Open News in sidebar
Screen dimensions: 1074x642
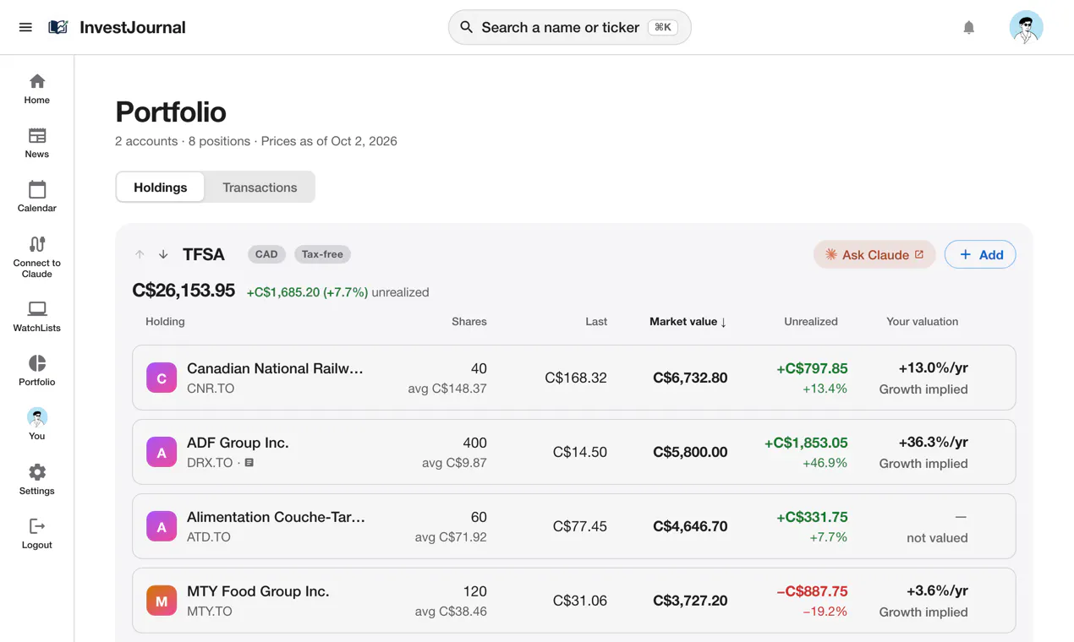tap(37, 143)
